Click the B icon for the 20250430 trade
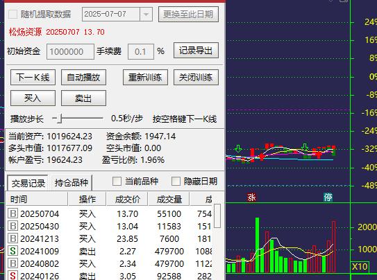Viewport: 377px width, 280px height. [x=12, y=226]
